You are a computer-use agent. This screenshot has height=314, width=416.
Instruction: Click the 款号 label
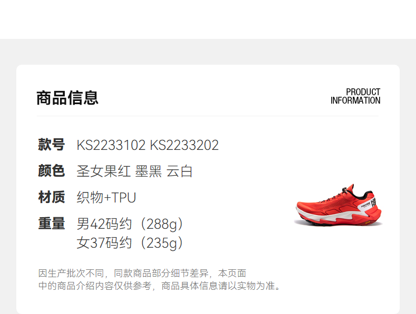(52, 145)
